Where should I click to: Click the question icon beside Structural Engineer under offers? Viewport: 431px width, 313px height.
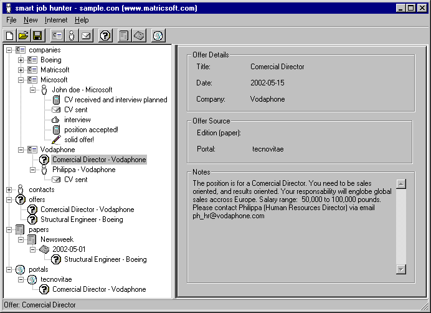[x=32, y=219]
